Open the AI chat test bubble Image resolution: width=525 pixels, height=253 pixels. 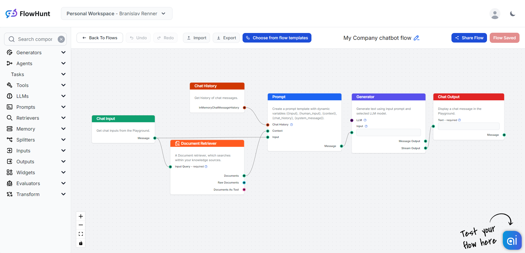[x=512, y=240]
